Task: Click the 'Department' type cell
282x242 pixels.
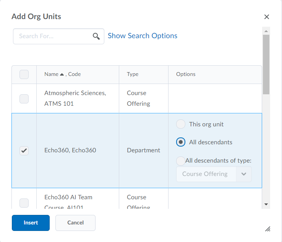Action: (144, 150)
